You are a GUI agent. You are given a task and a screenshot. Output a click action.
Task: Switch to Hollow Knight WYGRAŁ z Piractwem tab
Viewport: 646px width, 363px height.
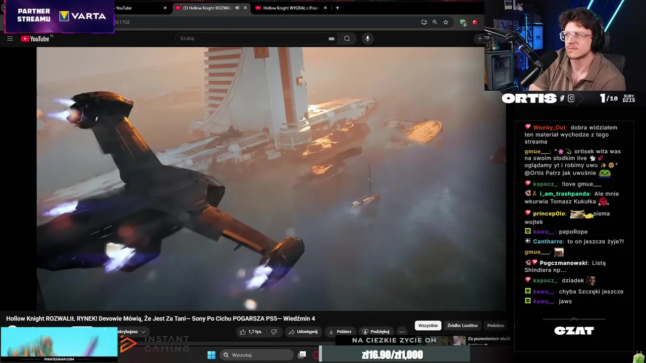[x=291, y=8]
